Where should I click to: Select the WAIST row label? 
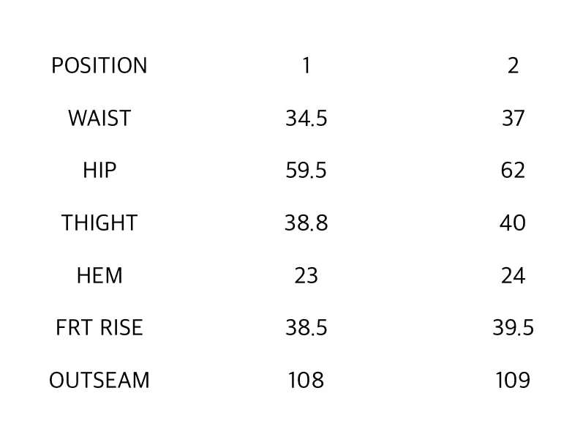(x=99, y=119)
